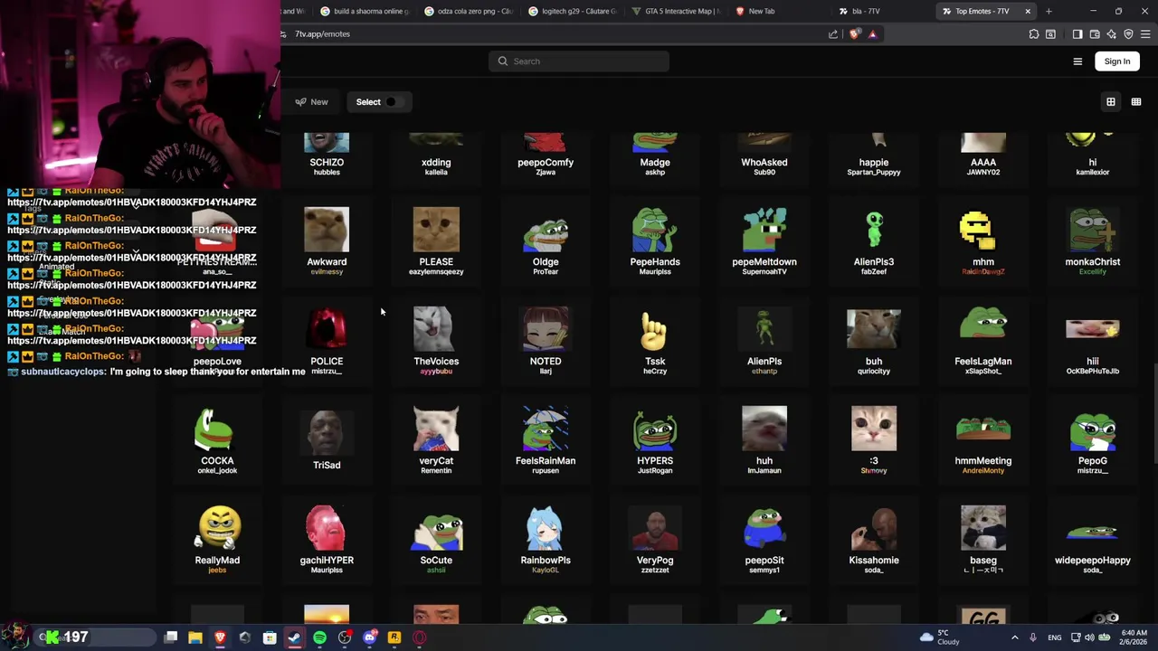Open the ReallyMad emote
This screenshot has width=1158, height=651.
pos(217,539)
